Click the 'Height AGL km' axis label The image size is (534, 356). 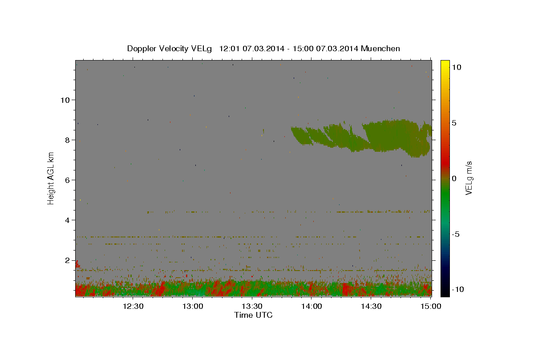51,178
